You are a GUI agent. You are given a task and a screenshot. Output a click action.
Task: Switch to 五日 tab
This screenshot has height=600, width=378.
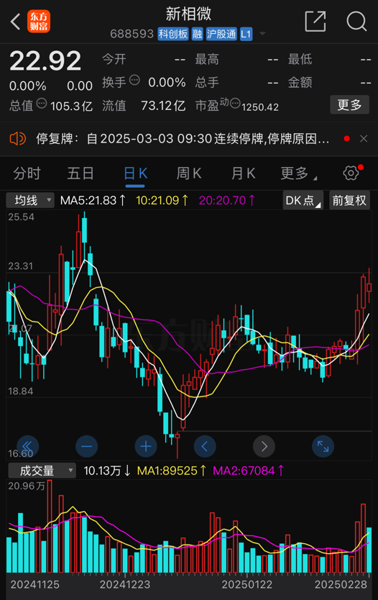tap(80, 173)
